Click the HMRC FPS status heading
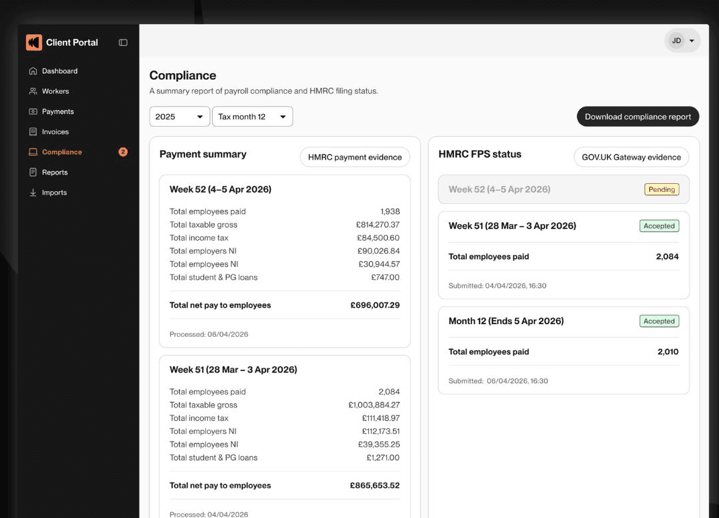719x518 pixels. tap(480, 154)
